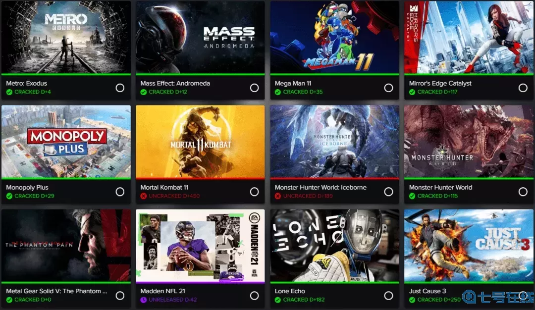The width and height of the screenshot is (535, 310).
Task: Open the Mega Man 11 cover thumbnail
Action: (x=334, y=37)
